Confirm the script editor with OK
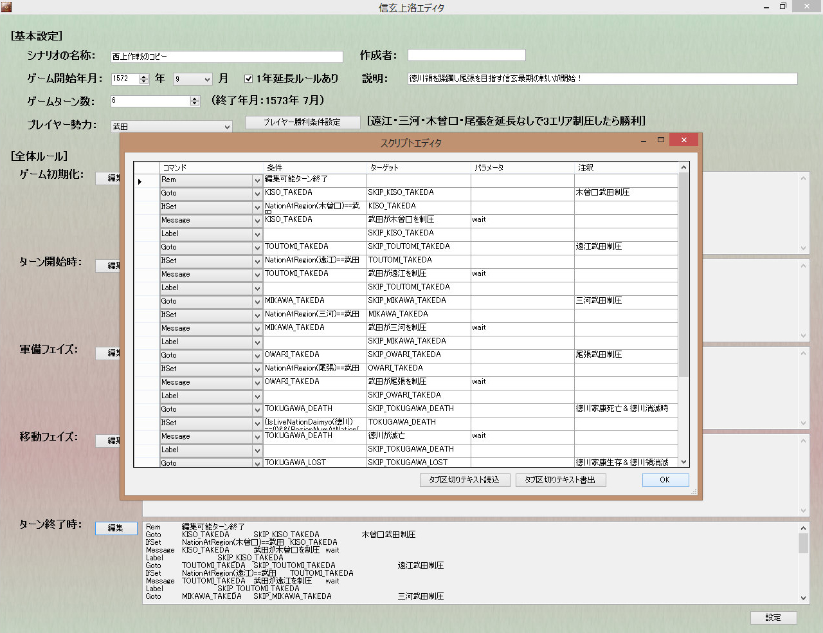The width and height of the screenshot is (823, 633). tap(665, 480)
